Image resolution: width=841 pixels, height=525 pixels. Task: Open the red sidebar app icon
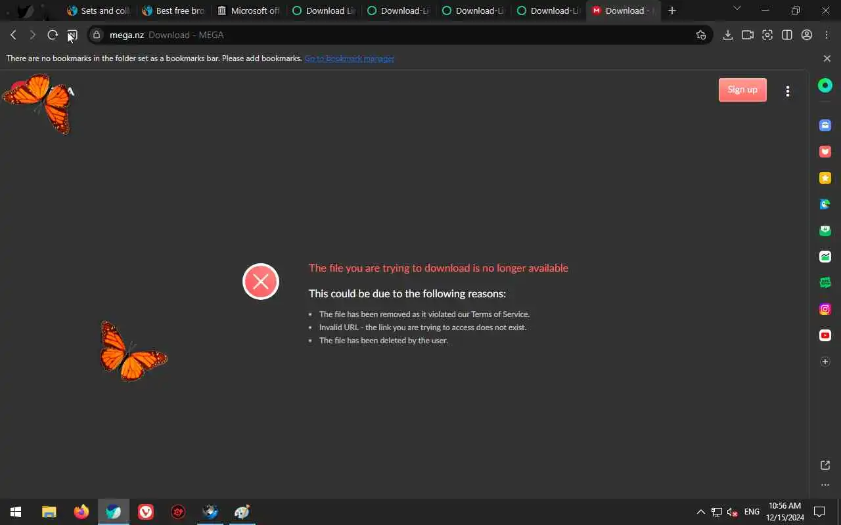pyautogui.click(x=825, y=152)
